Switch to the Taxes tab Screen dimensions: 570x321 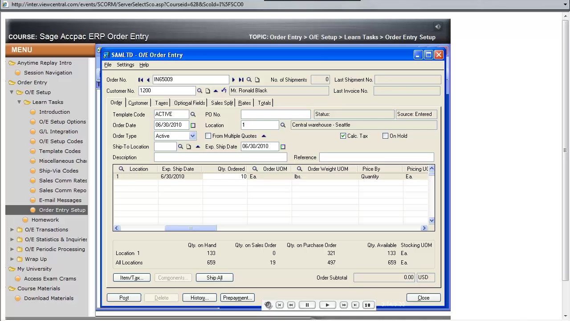[x=161, y=103]
